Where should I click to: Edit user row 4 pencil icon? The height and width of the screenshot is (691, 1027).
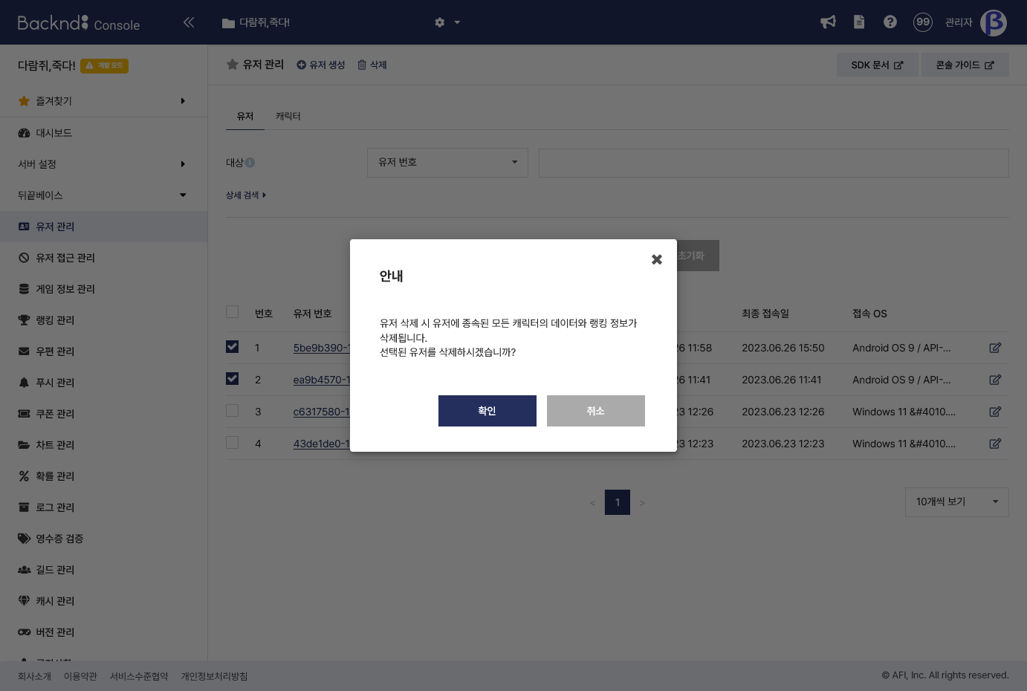[x=995, y=444]
